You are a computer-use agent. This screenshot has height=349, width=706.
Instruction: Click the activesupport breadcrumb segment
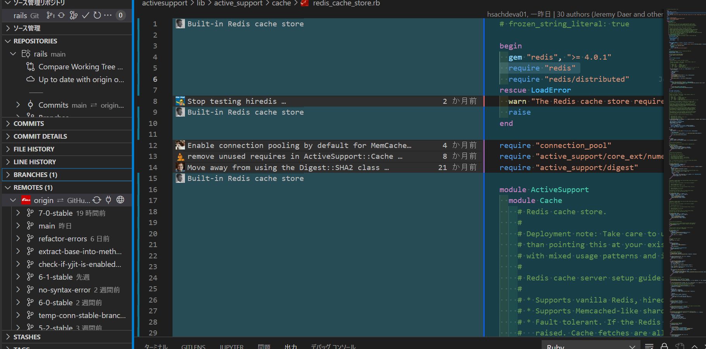tap(165, 3)
